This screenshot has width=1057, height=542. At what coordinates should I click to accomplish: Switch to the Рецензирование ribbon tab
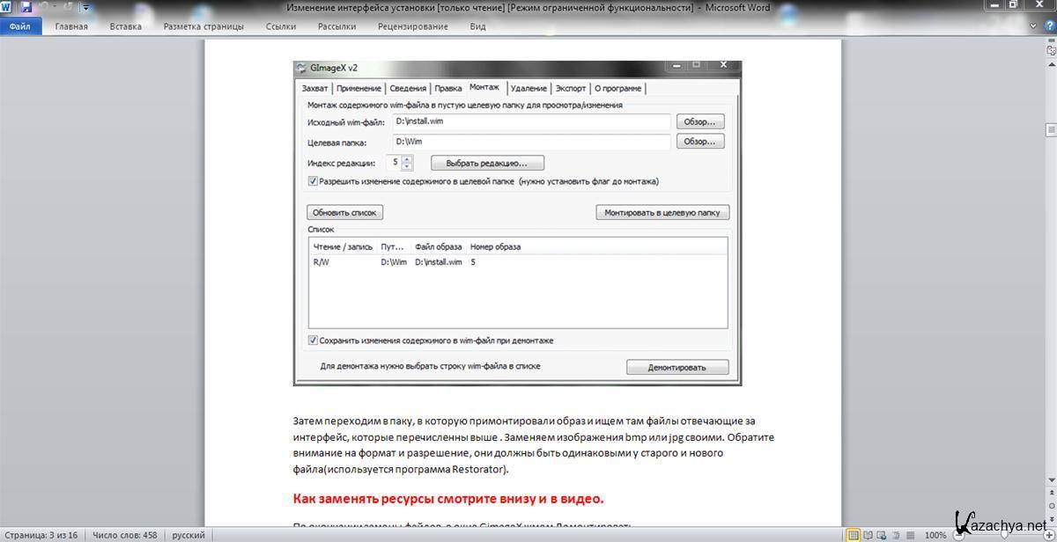click(412, 26)
